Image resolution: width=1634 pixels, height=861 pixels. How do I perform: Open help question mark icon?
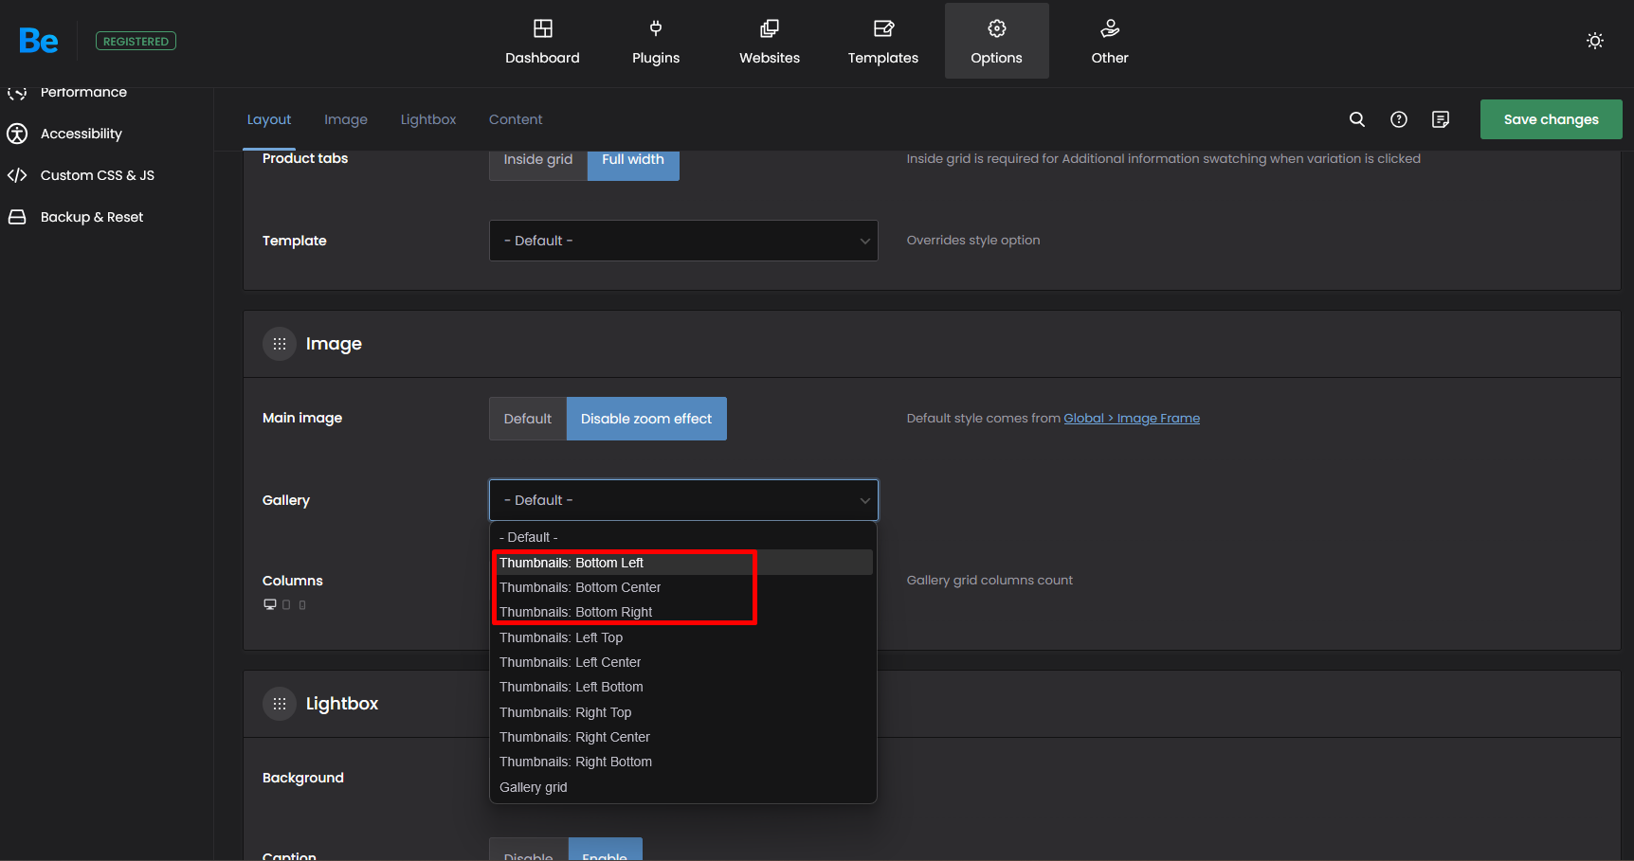(x=1399, y=119)
